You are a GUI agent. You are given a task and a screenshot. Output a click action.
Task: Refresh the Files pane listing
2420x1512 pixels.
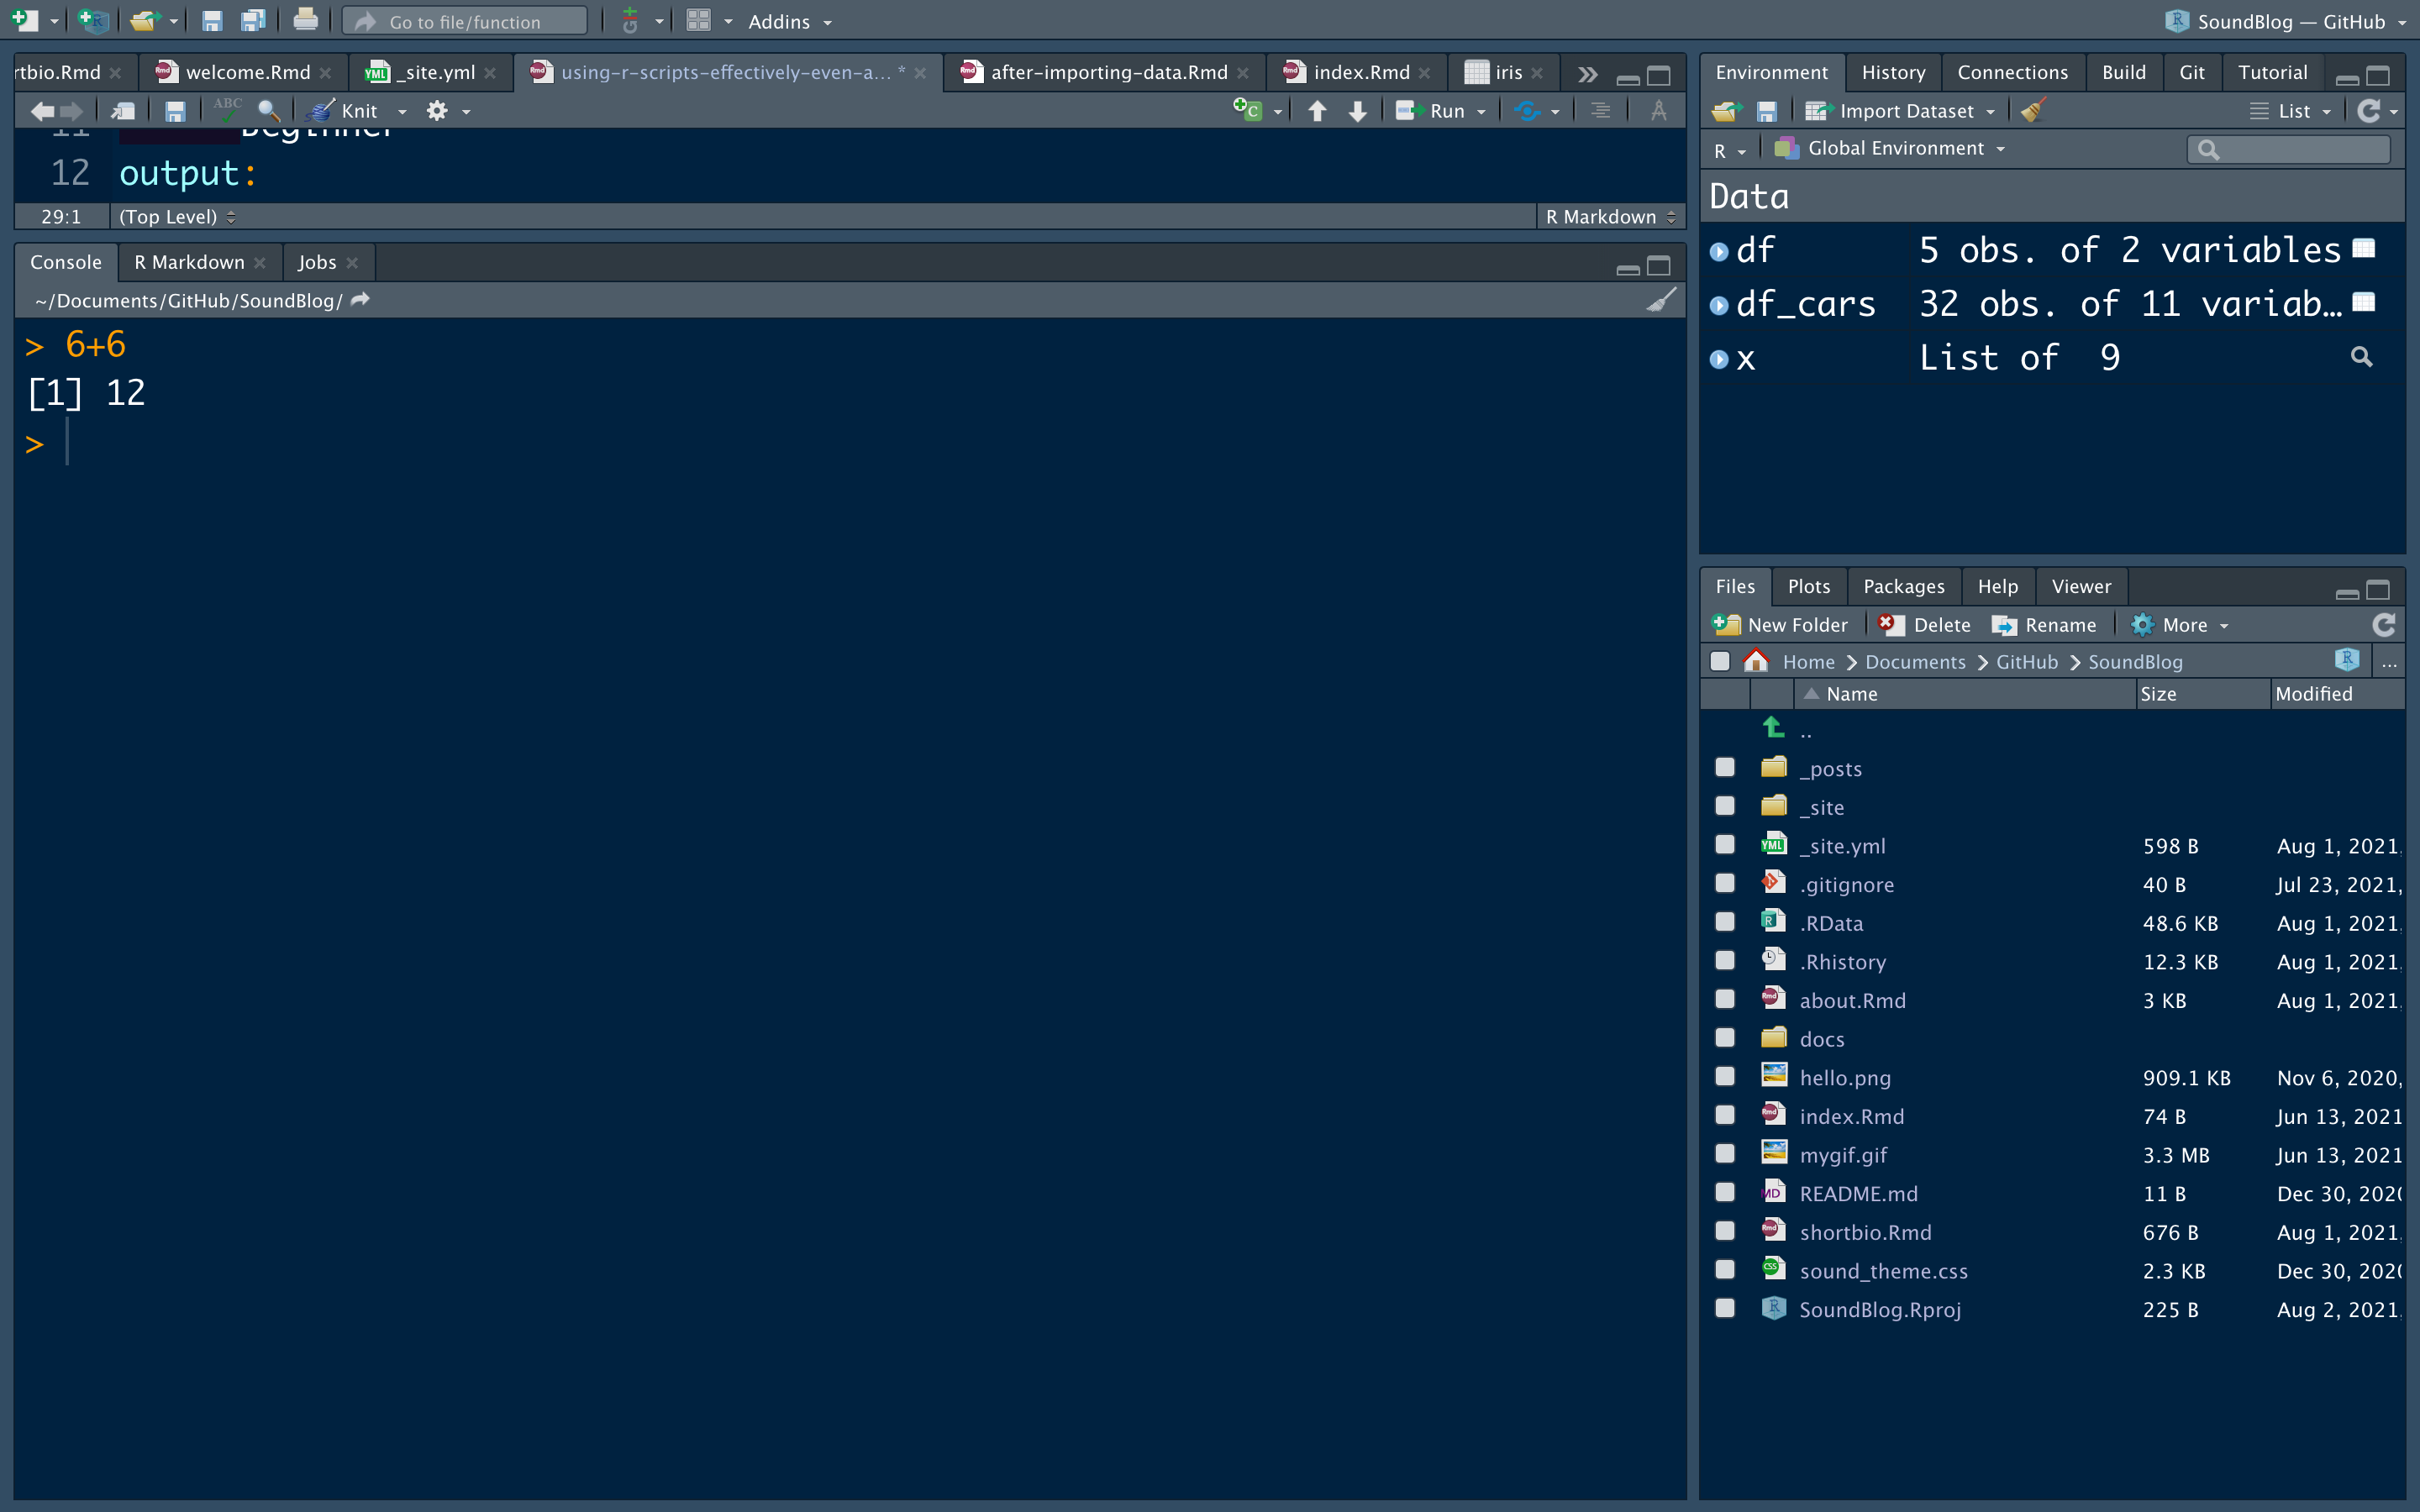(x=2383, y=625)
